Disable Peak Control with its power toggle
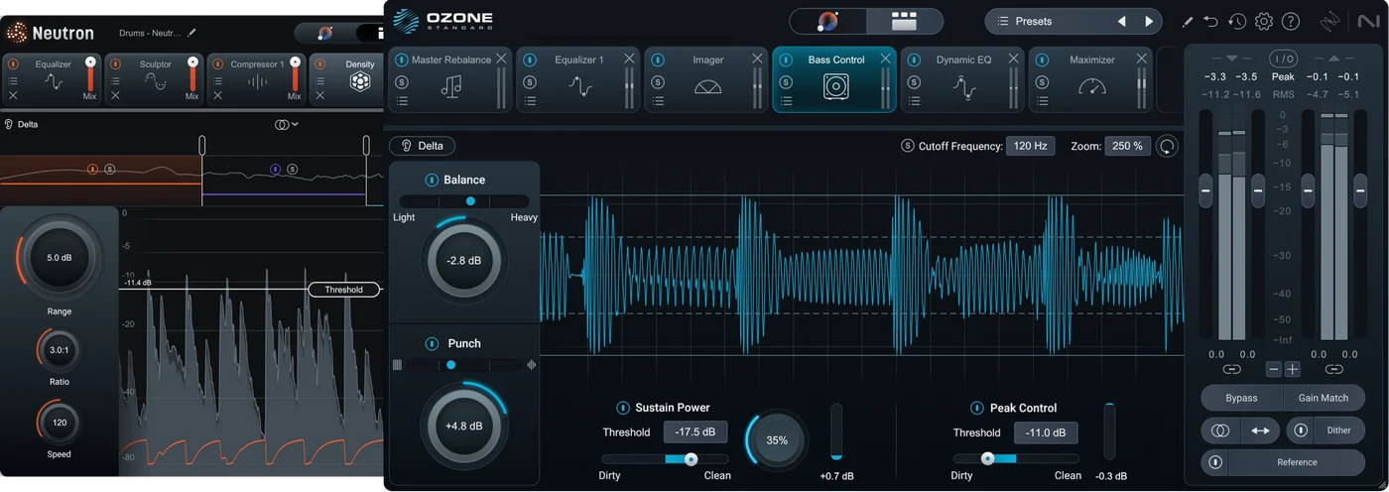Screen dimensions: 1389x492 (977, 408)
